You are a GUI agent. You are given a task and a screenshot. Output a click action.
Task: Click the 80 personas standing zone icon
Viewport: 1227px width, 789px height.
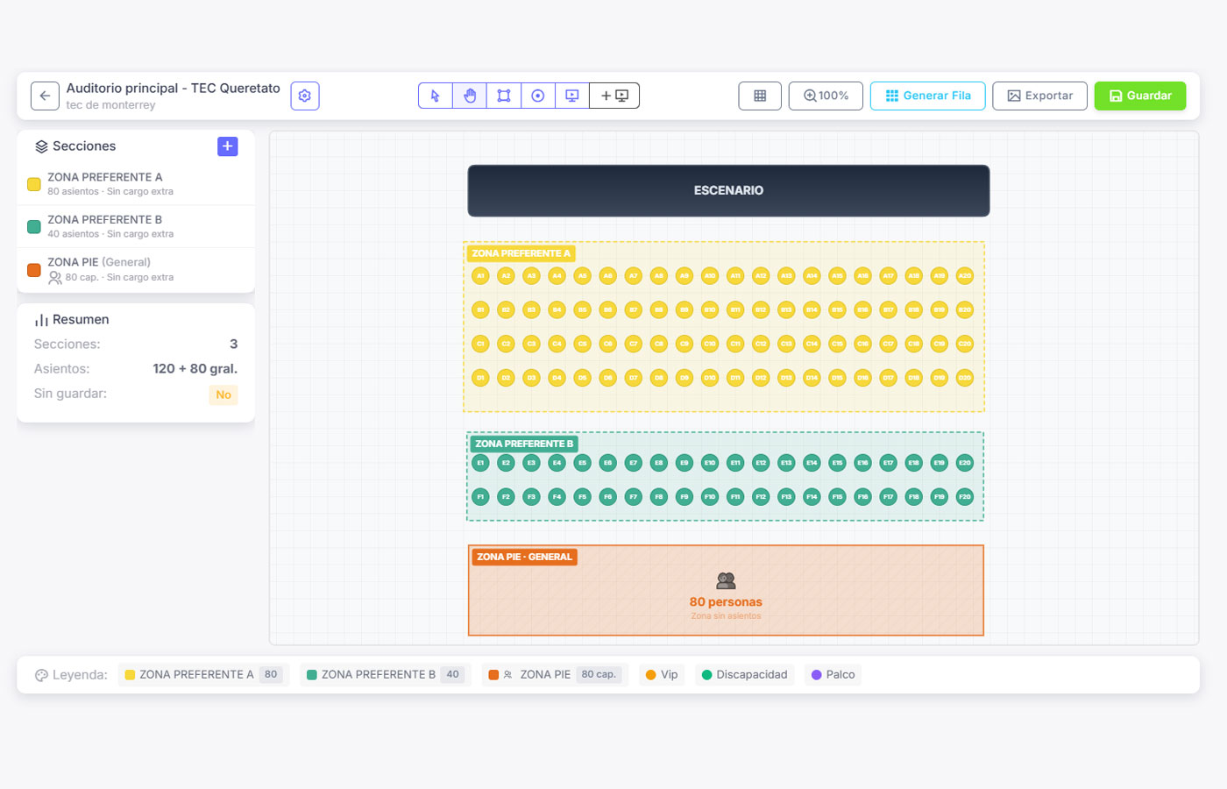pyautogui.click(x=726, y=580)
